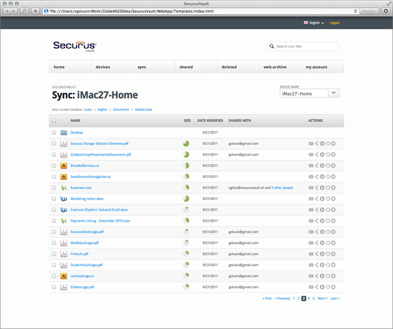
Task: Click the Excel icon beside Expenses.xlsx
Action: (63, 188)
